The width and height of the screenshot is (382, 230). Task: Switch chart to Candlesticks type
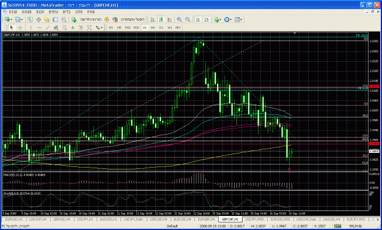click(161, 19)
